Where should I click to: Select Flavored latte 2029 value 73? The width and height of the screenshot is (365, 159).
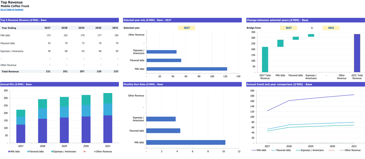click(x=83, y=43)
